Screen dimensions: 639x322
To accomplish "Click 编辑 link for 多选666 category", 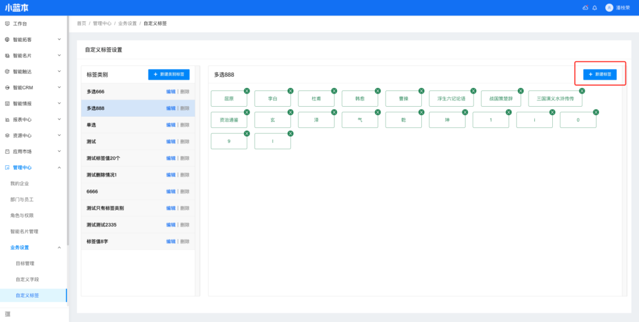I will [170, 92].
